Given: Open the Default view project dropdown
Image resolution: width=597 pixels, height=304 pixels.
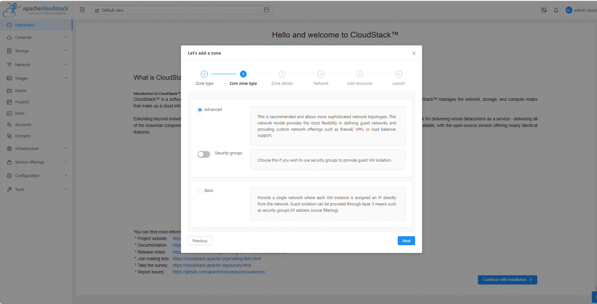Looking at the screenshot, I should tap(182, 10).
